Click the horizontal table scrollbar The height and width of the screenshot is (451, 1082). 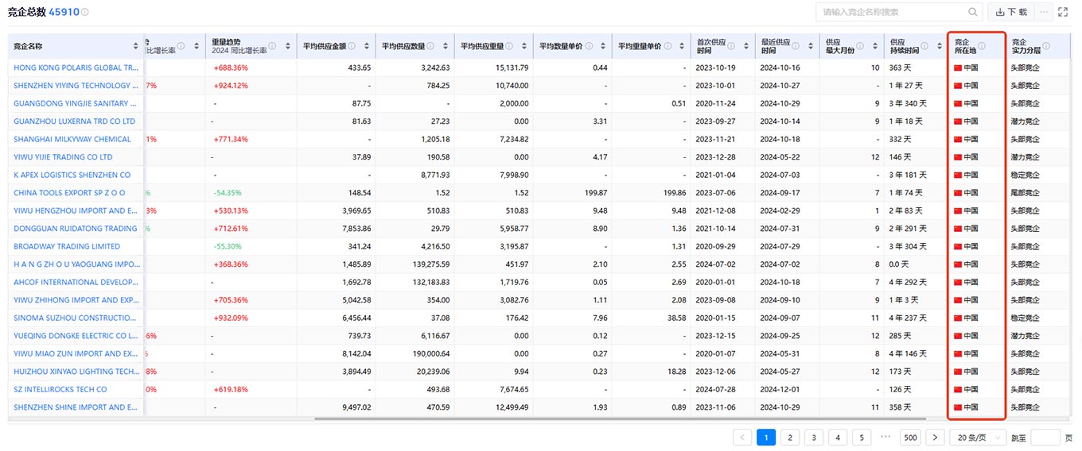[x=621, y=419]
